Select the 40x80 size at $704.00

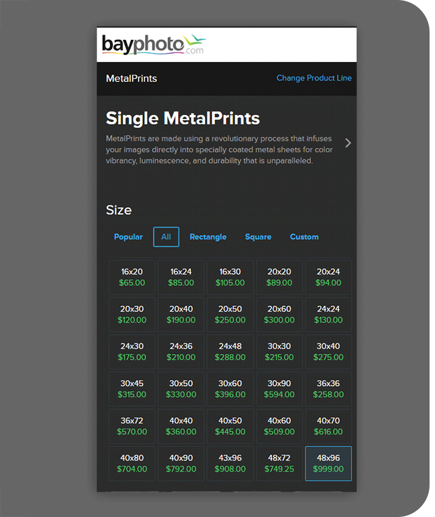click(132, 463)
